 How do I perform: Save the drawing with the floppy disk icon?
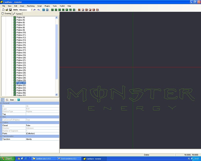pyautogui.click(x=10, y=10)
